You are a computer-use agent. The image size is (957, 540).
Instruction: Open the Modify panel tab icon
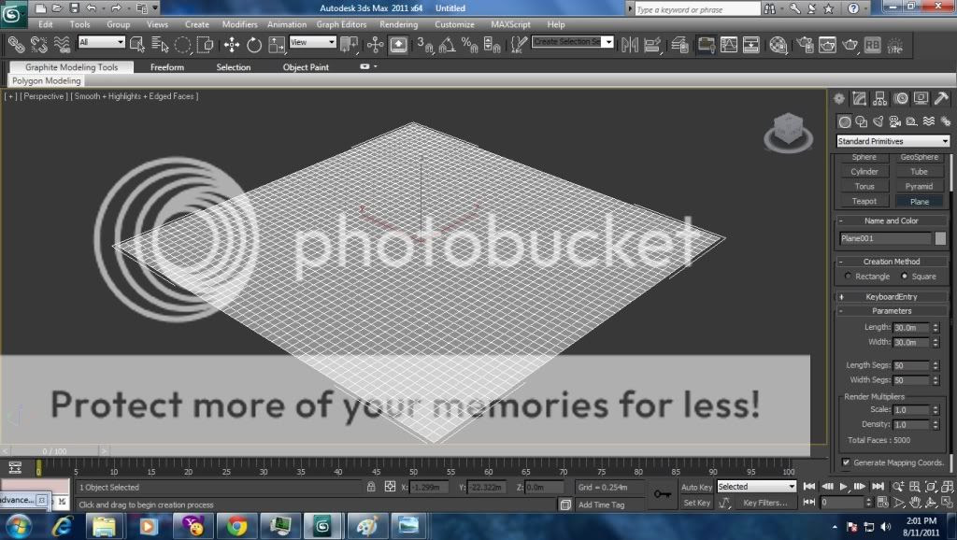click(860, 98)
